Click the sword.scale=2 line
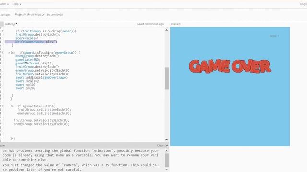This screenshot has width=307, height=172. pyautogui.click(x=27, y=81)
